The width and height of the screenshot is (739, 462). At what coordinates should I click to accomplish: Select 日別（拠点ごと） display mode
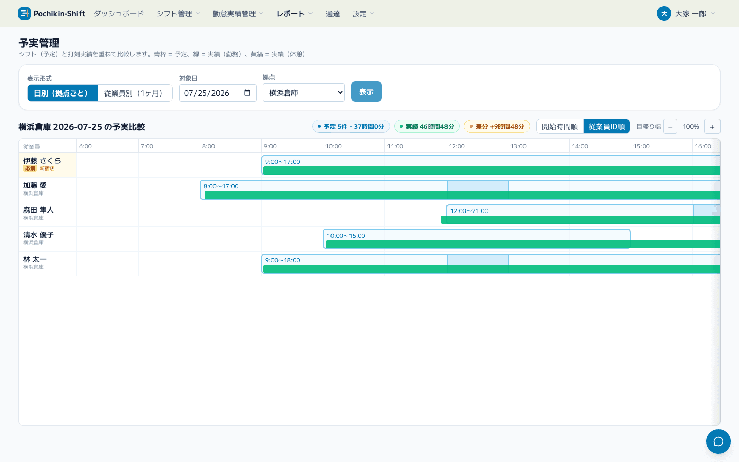click(x=63, y=93)
